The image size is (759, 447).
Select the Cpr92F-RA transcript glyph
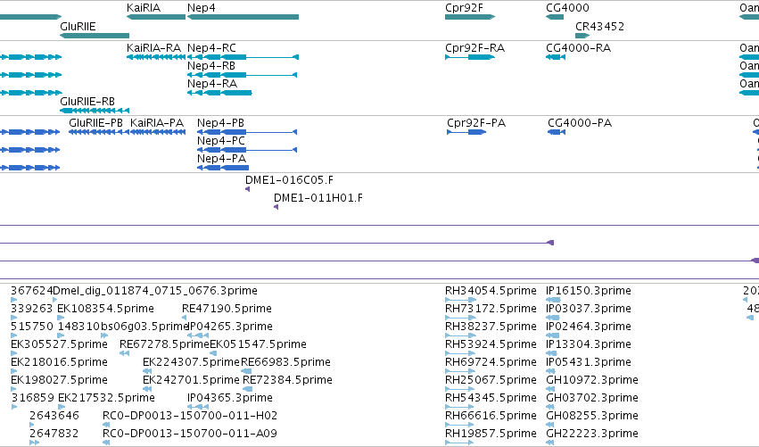(470, 57)
